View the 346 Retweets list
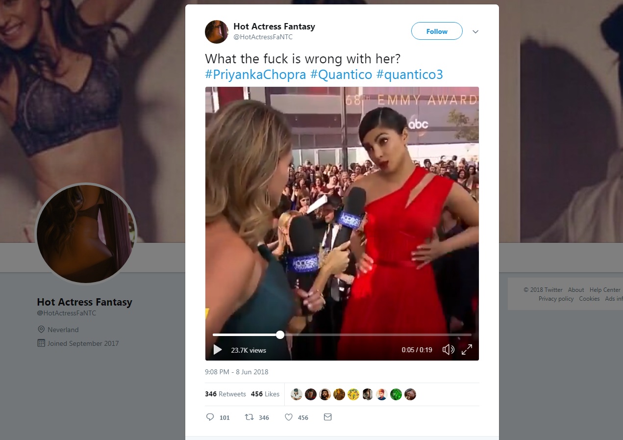Viewport: 623px width, 440px height. point(225,394)
